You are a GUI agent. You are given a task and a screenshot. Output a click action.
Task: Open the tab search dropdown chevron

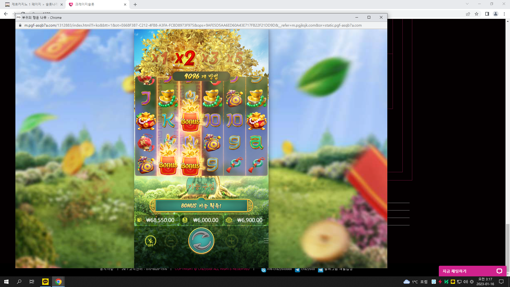tap(467, 4)
